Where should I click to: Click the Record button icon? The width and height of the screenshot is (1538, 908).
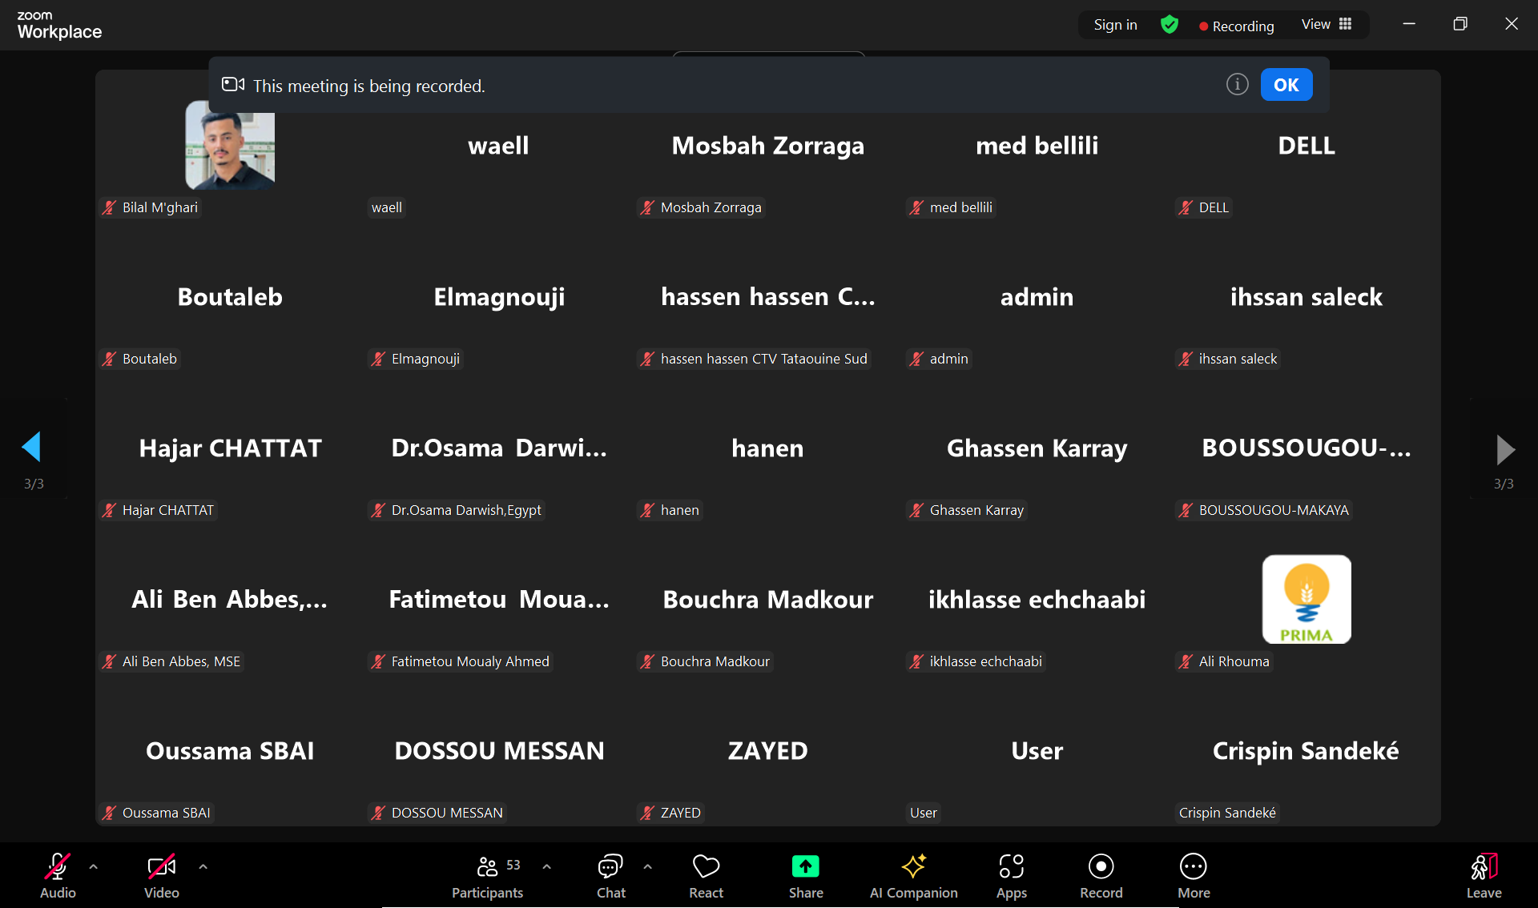tap(1101, 867)
